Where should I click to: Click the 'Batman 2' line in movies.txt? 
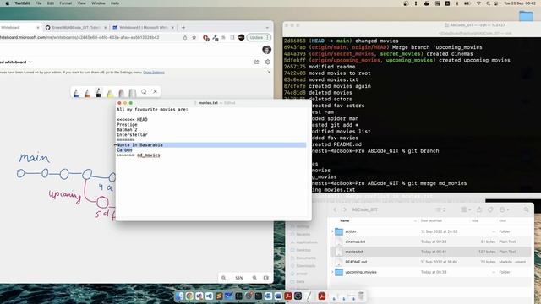coord(127,129)
